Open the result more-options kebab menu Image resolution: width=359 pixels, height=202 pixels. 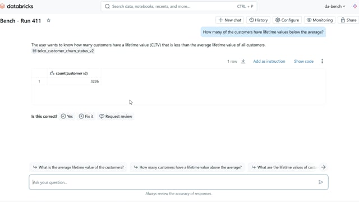point(322,61)
